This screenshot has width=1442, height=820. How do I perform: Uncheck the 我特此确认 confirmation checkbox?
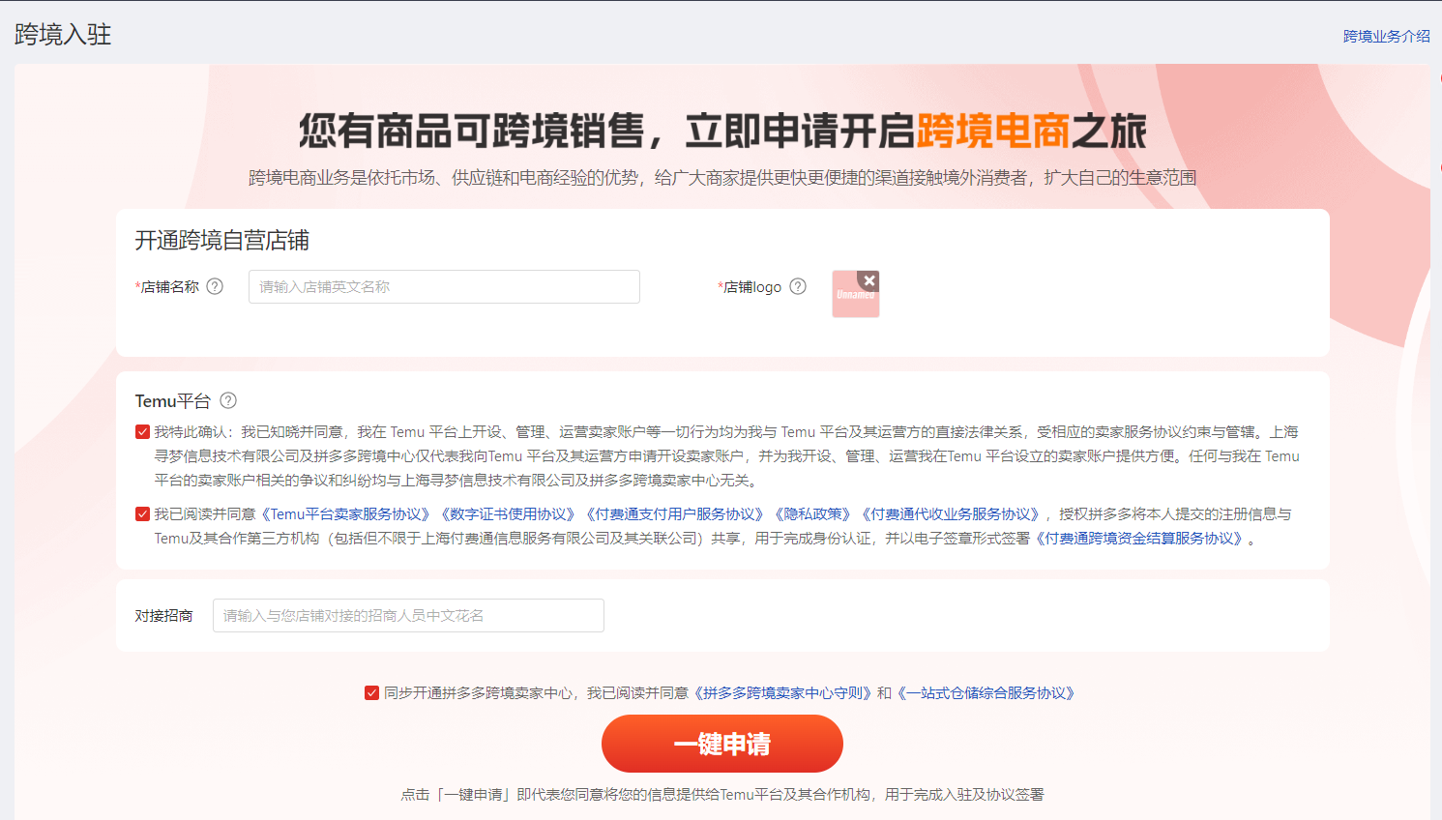point(143,432)
